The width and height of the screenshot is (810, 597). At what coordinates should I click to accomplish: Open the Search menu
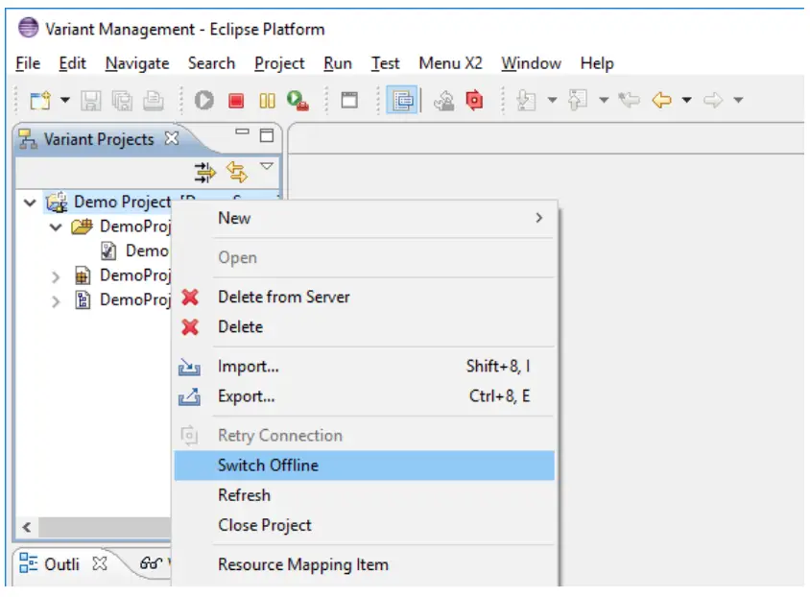[211, 63]
